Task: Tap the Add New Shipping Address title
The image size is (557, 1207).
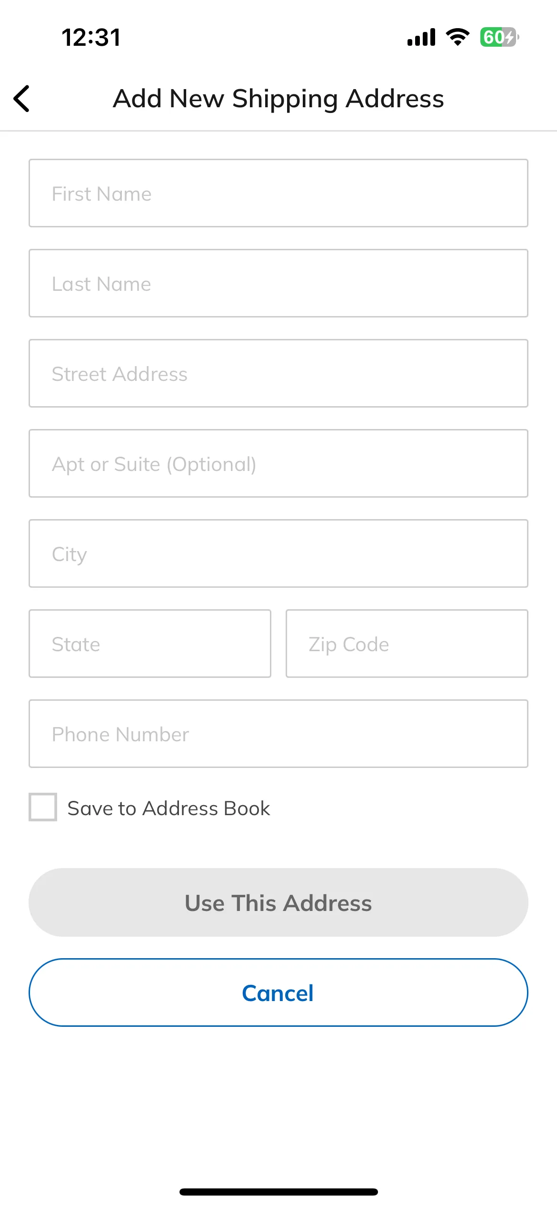Action: tap(278, 99)
